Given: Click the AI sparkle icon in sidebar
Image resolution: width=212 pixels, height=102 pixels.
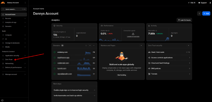Looking at the screenshot, I should pos(3,39).
